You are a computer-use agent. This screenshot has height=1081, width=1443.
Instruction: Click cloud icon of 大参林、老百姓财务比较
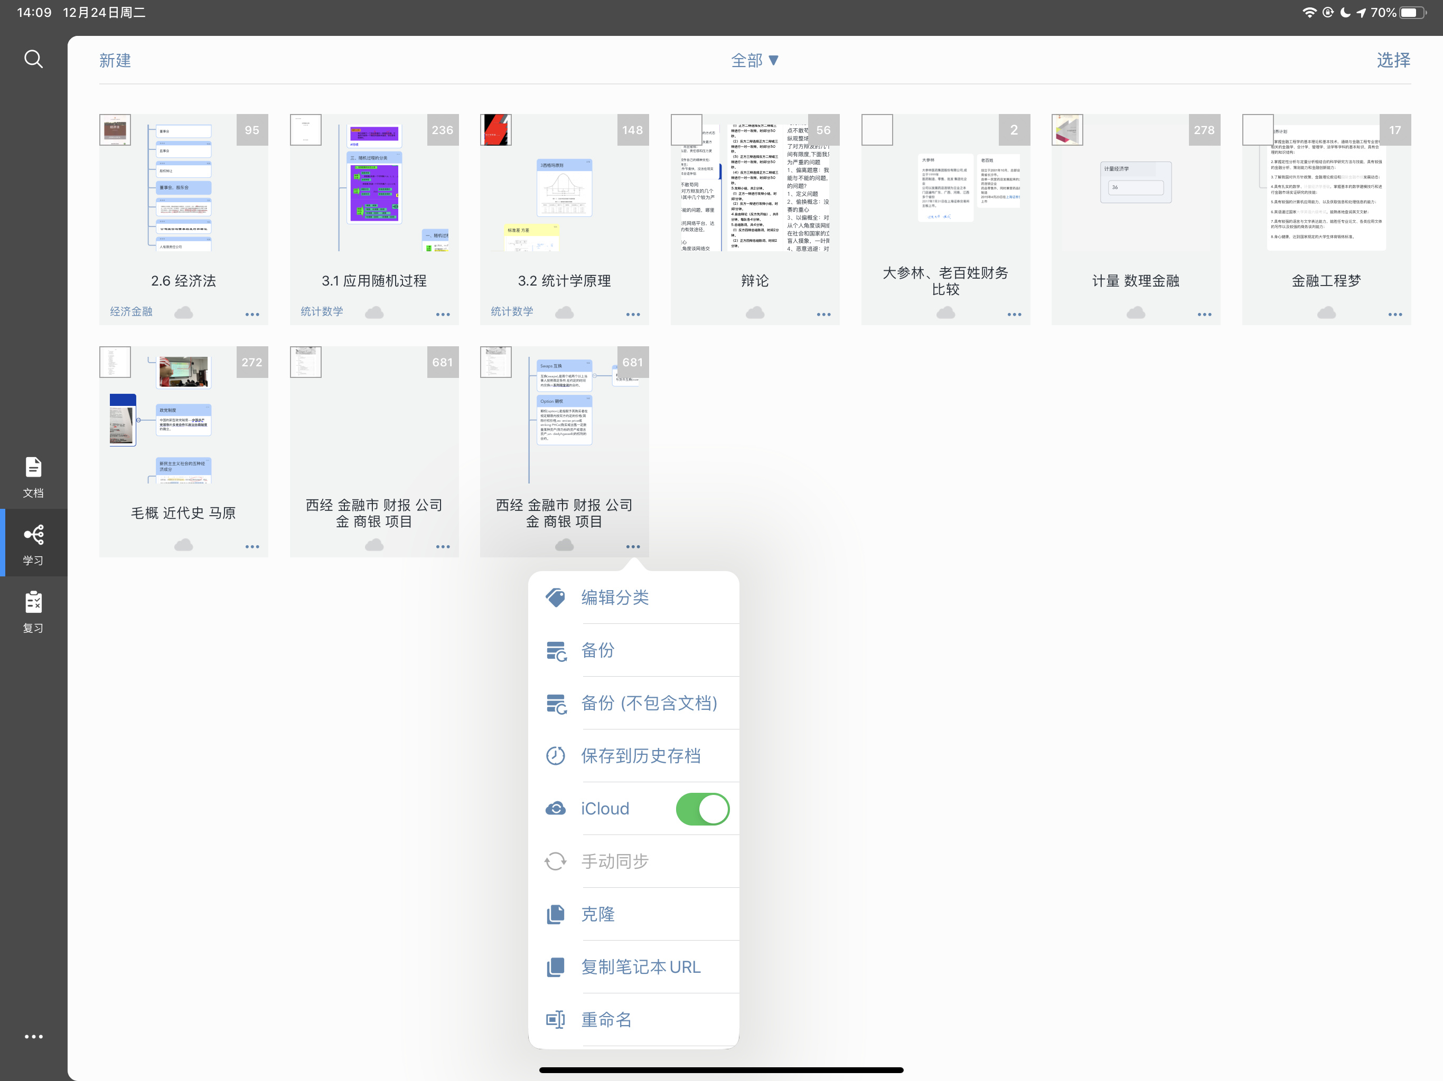coord(945,313)
